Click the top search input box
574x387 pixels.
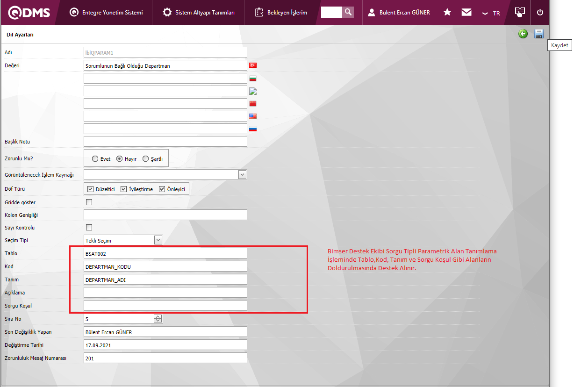pos(331,12)
